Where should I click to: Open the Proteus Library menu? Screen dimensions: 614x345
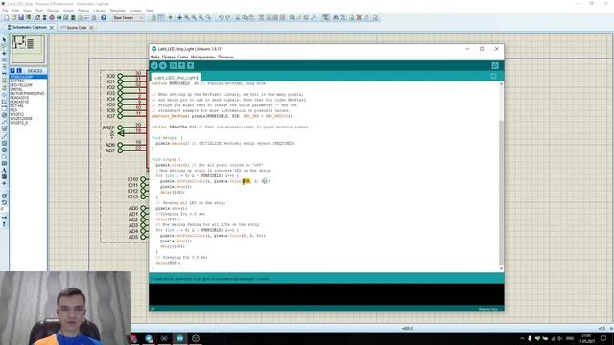pyautogui.click(x=100, y=11)
